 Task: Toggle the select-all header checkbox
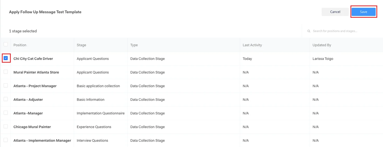point(6,45)
